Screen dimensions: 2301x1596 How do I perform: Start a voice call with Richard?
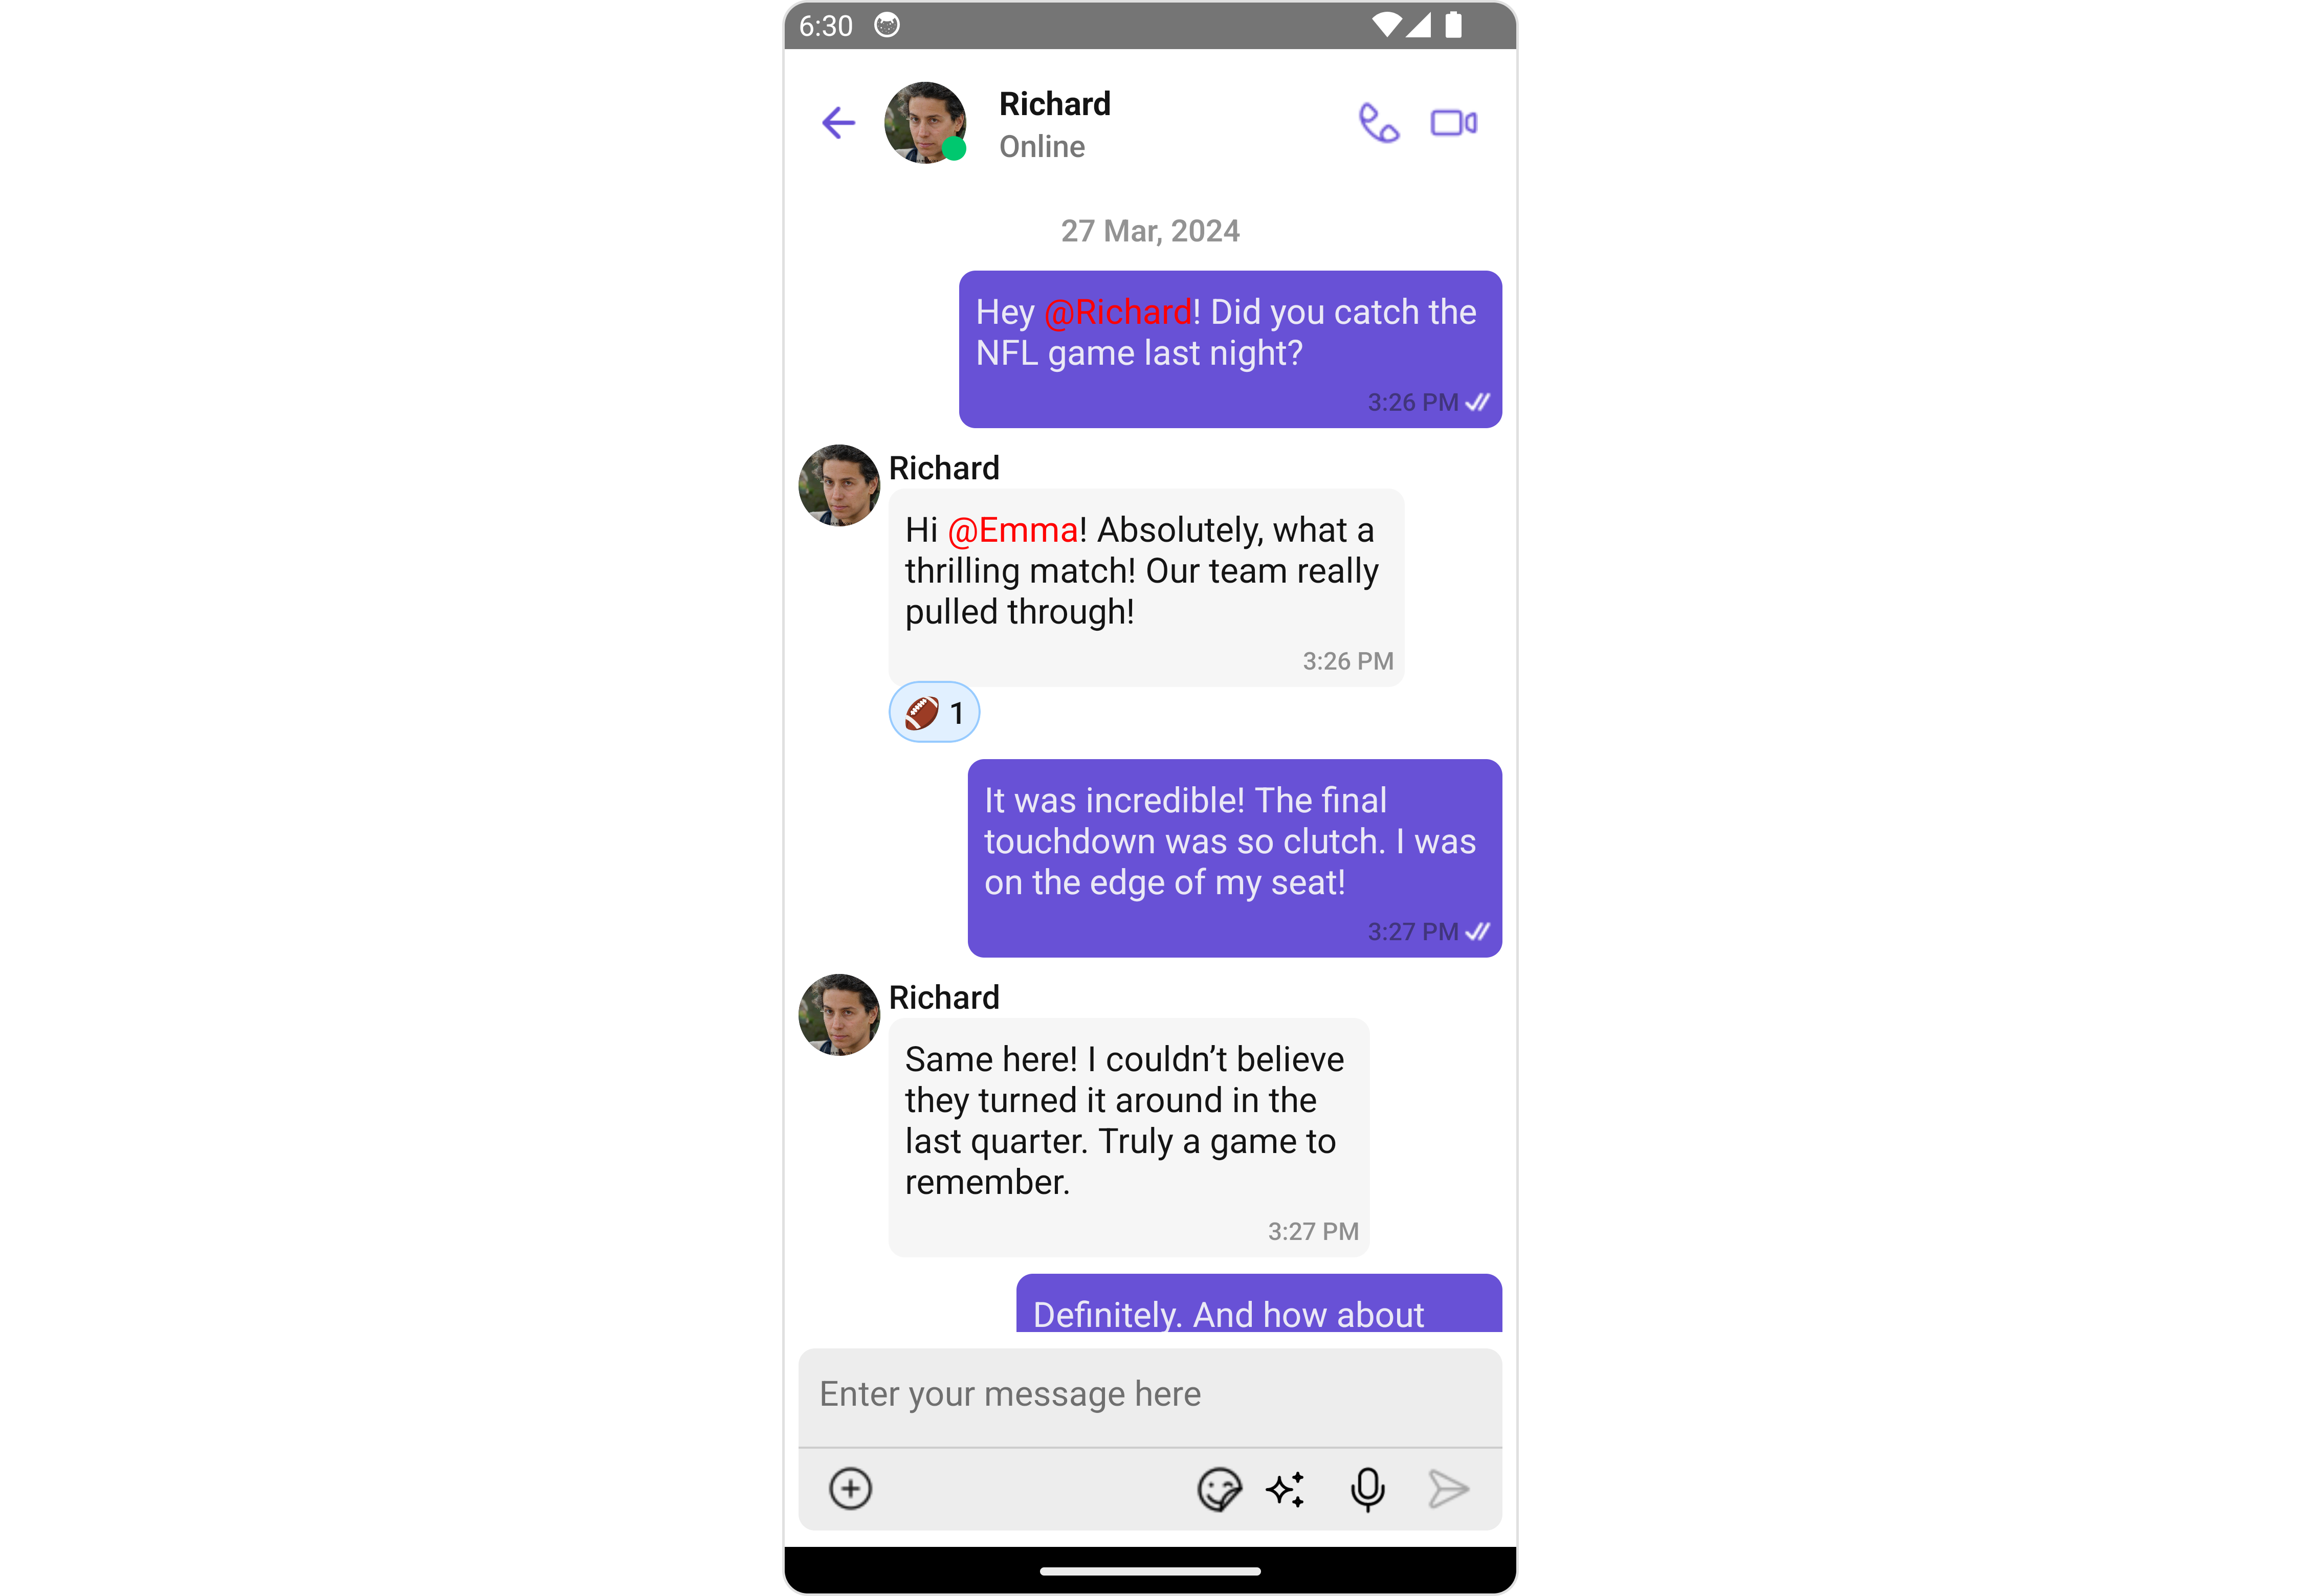[1378, 123]
